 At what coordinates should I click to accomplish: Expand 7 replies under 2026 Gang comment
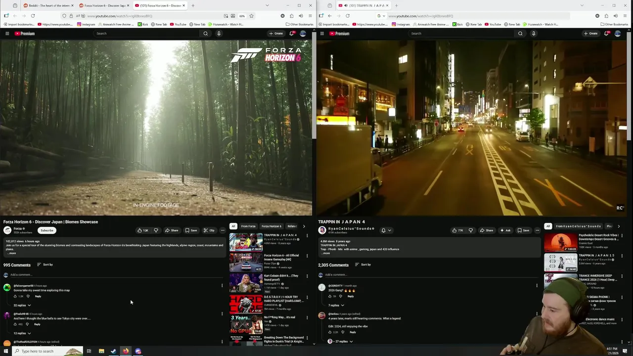click(x=336, y=305)
